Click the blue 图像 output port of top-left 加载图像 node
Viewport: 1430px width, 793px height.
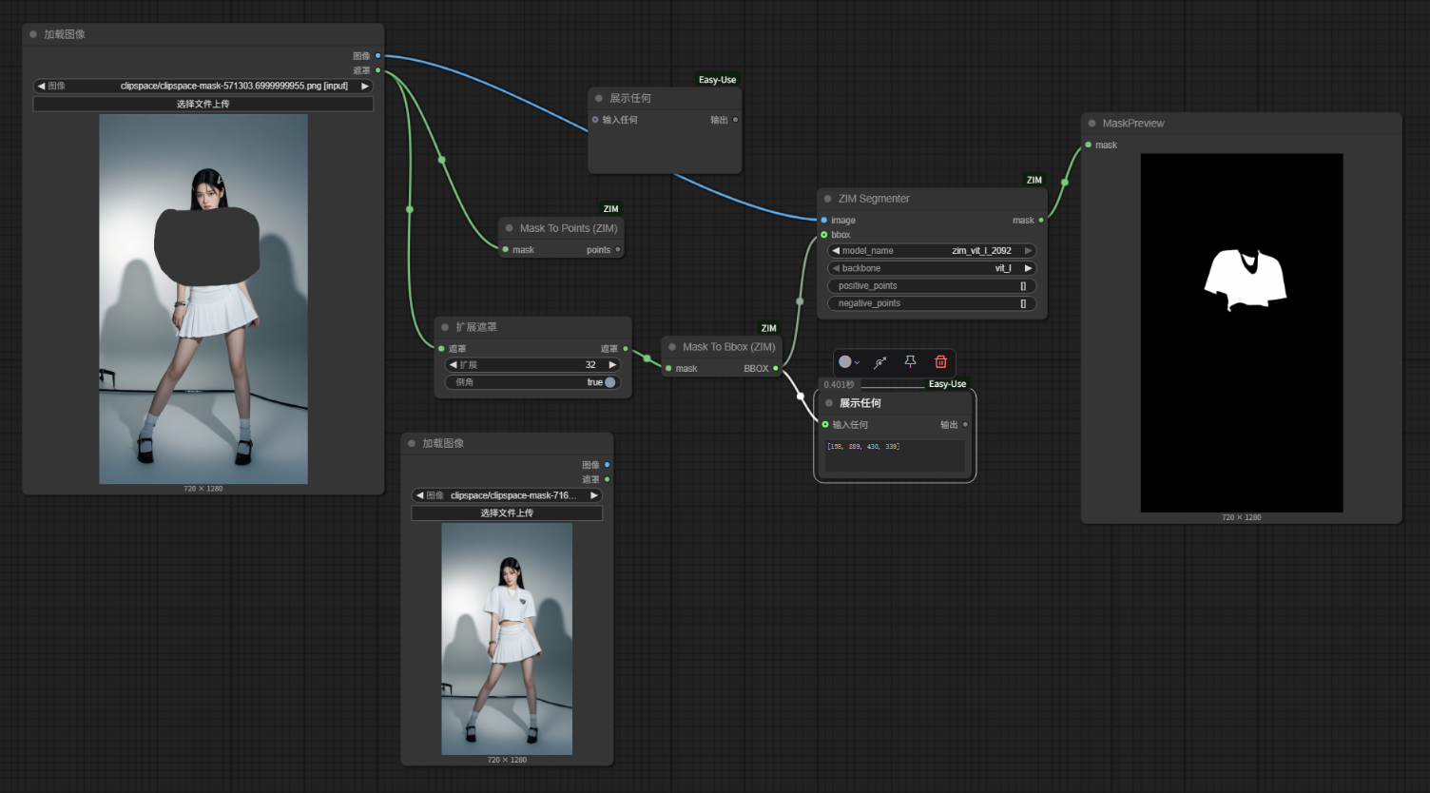pos(377,56)
